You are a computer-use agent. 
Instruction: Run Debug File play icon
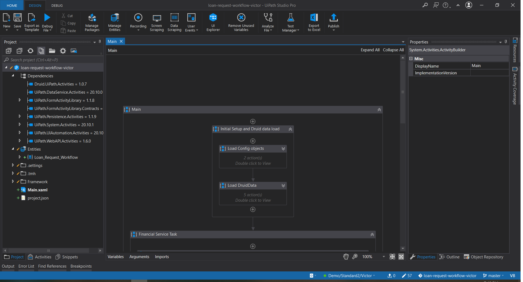[x=47, y=18]
